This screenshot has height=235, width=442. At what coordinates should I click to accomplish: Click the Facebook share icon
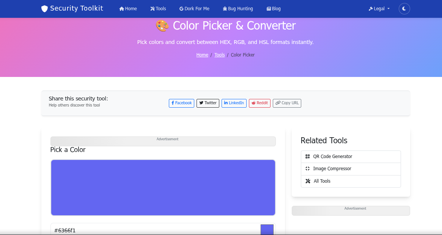pos(173,103)
